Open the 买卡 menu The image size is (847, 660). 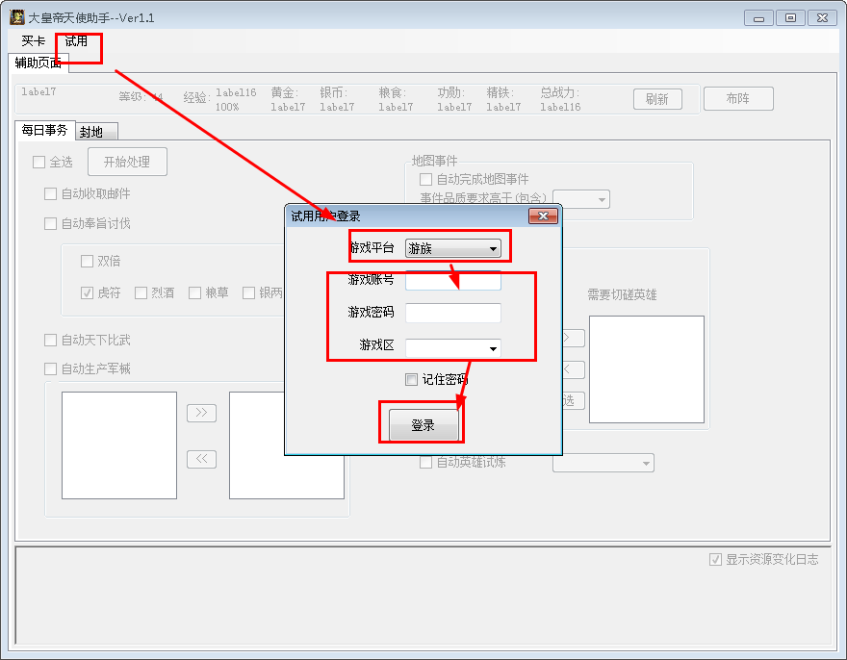coord(34,41)
